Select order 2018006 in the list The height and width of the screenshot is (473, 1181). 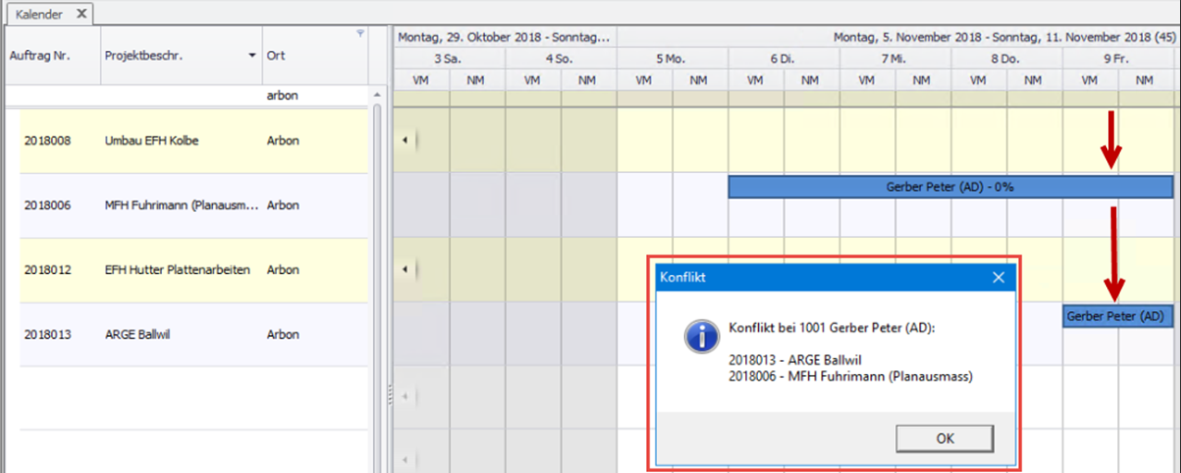pyautogui.click(x=47, y=205)
